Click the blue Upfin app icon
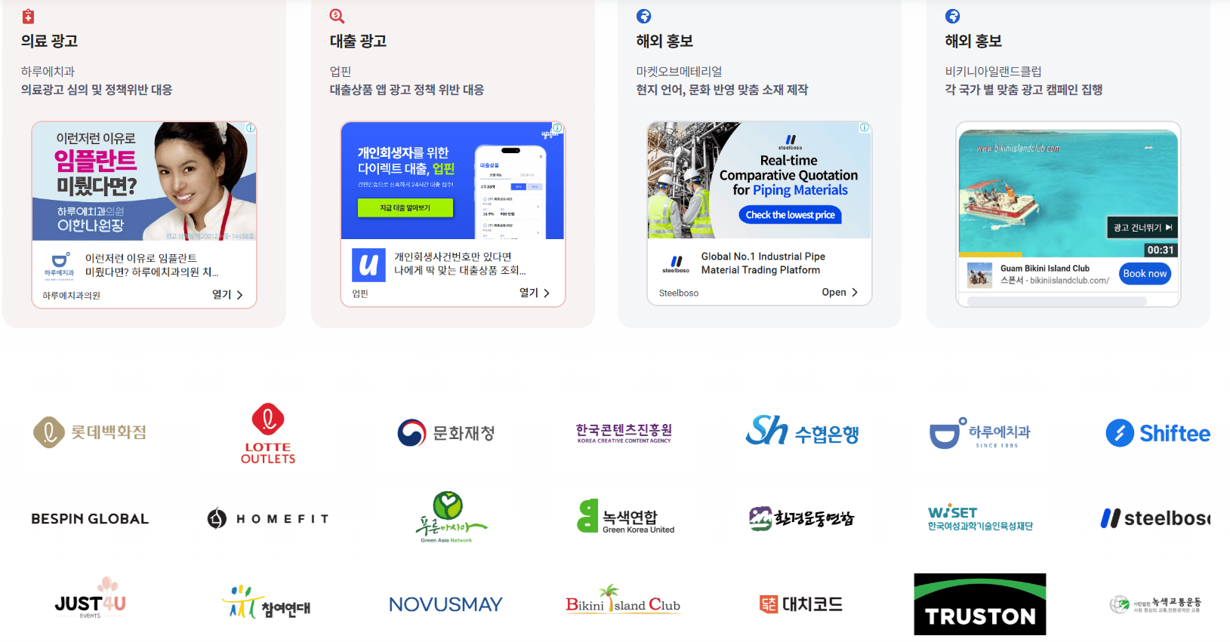The height and width of the screenshot is (642, 1230). [368, 265]
